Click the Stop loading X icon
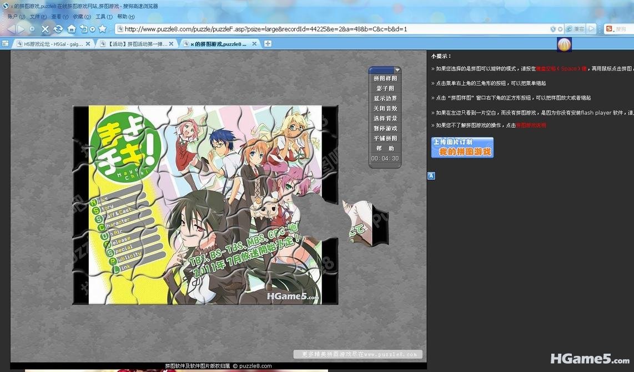Screen dimensions: 634x372 coord(45,29)
